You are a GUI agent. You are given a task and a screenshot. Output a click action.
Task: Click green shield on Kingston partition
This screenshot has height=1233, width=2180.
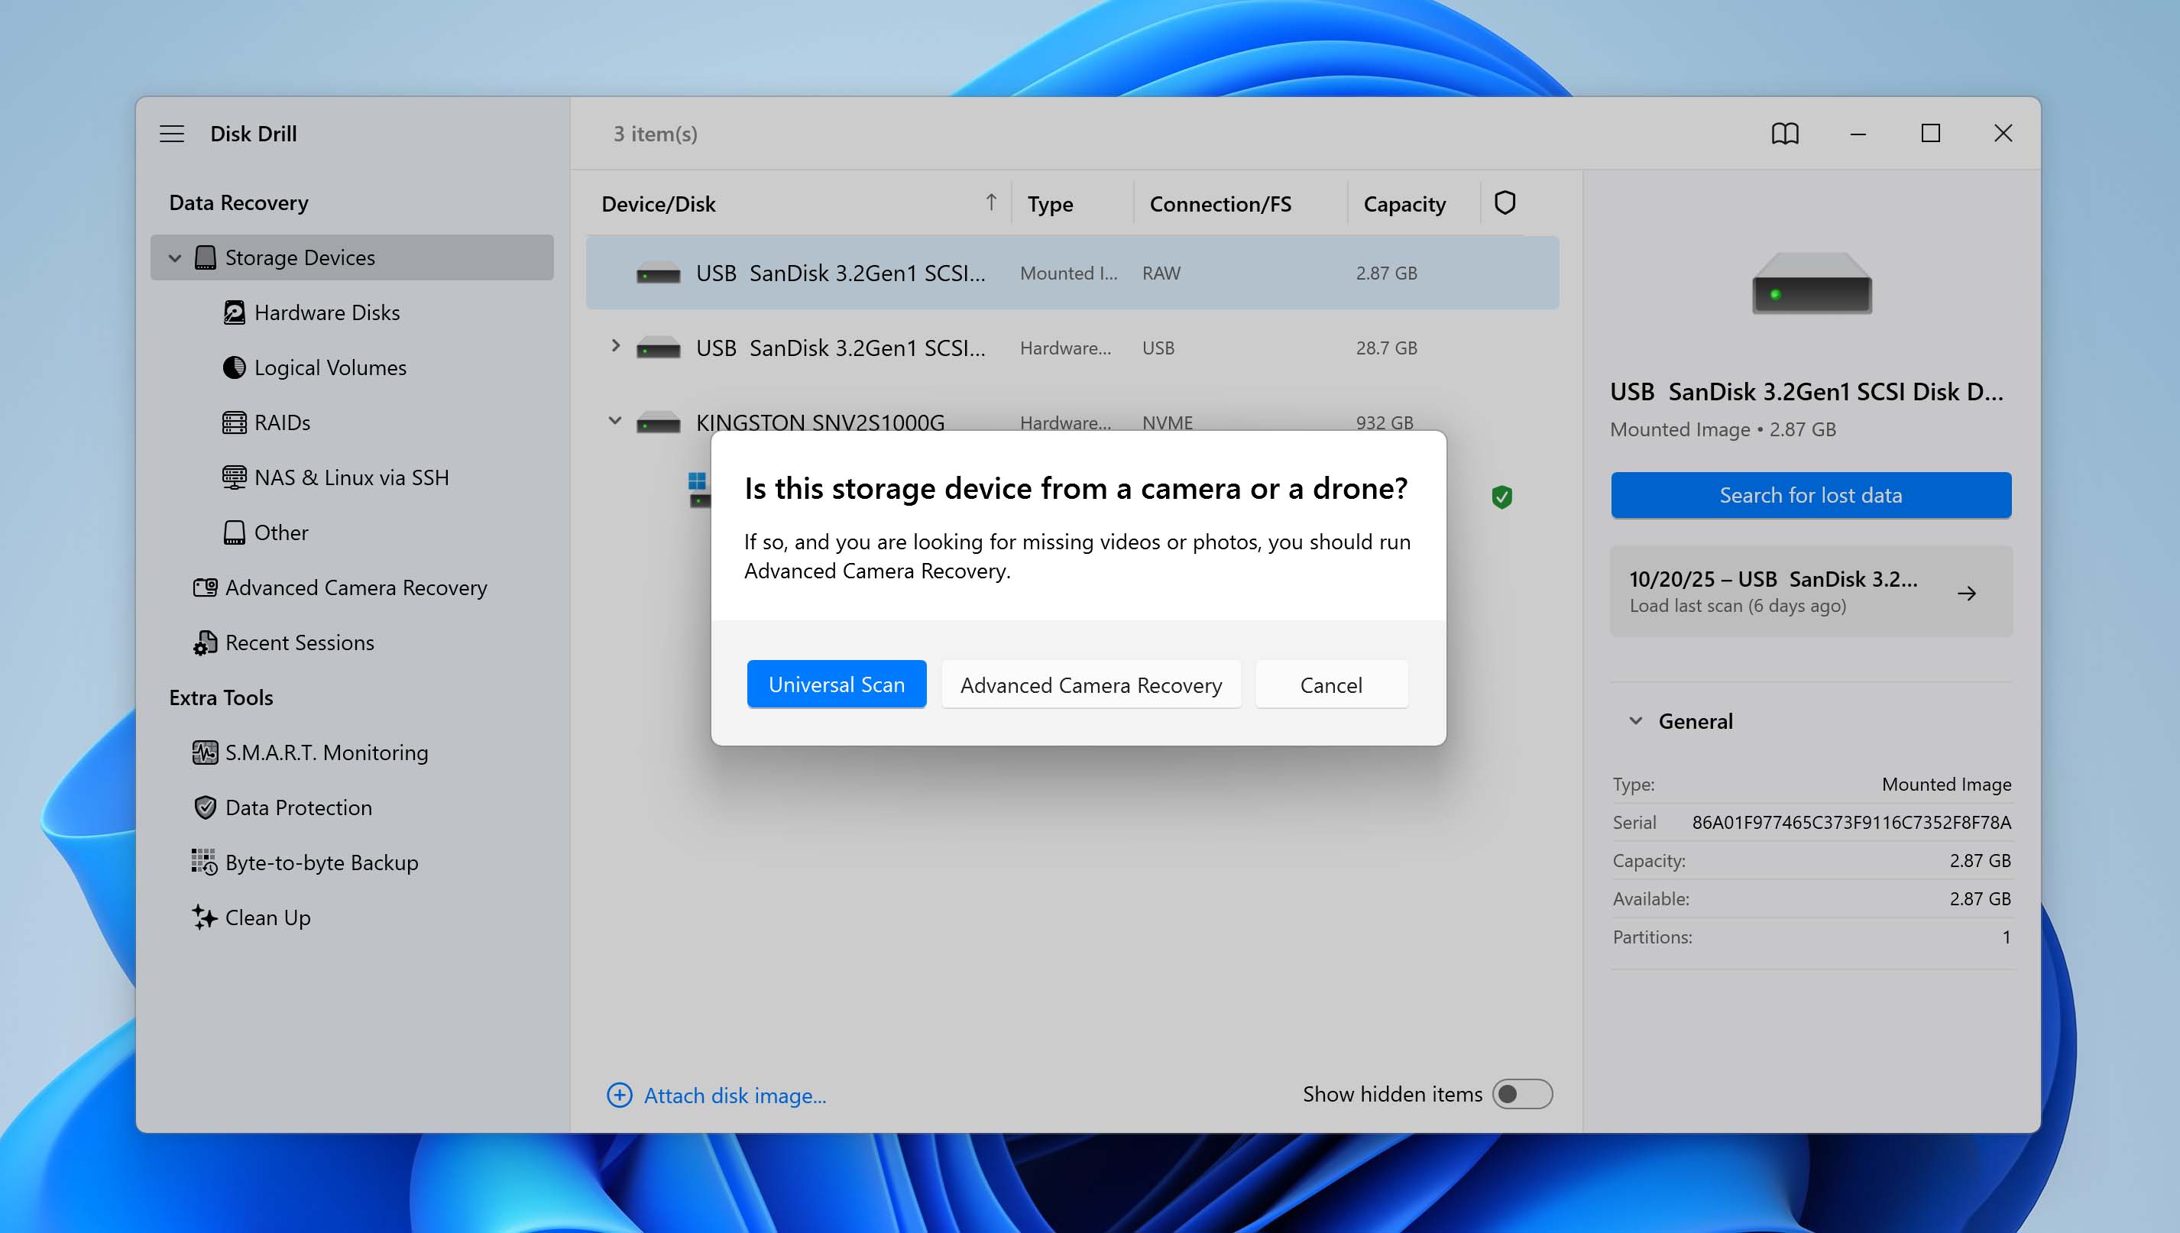pos(1501,497)
